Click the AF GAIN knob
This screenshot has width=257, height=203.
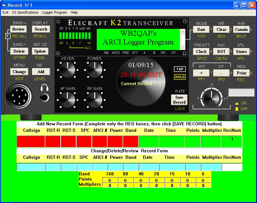click(x=67, y=100)
